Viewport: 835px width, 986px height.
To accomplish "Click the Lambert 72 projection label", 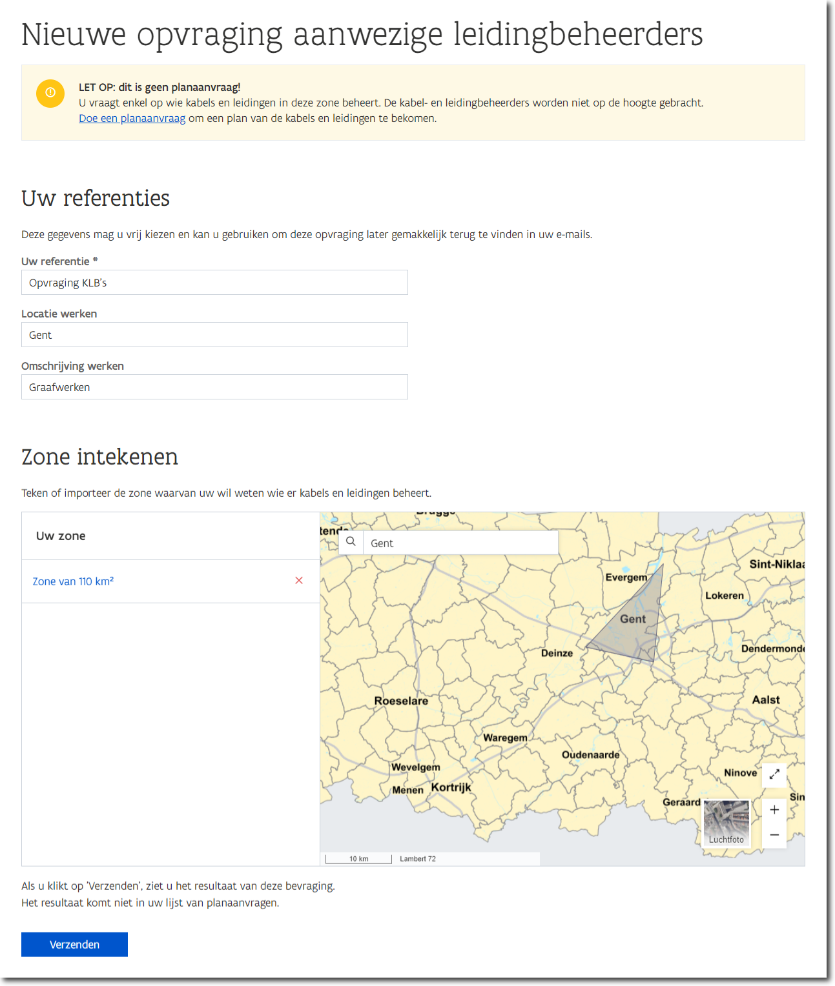I will click(417, 858).
